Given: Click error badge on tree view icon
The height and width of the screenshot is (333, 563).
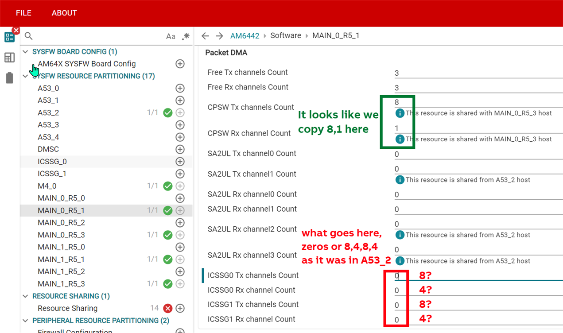Looking at the screenshot, I should pyautogui.click(x=16, y=31).
